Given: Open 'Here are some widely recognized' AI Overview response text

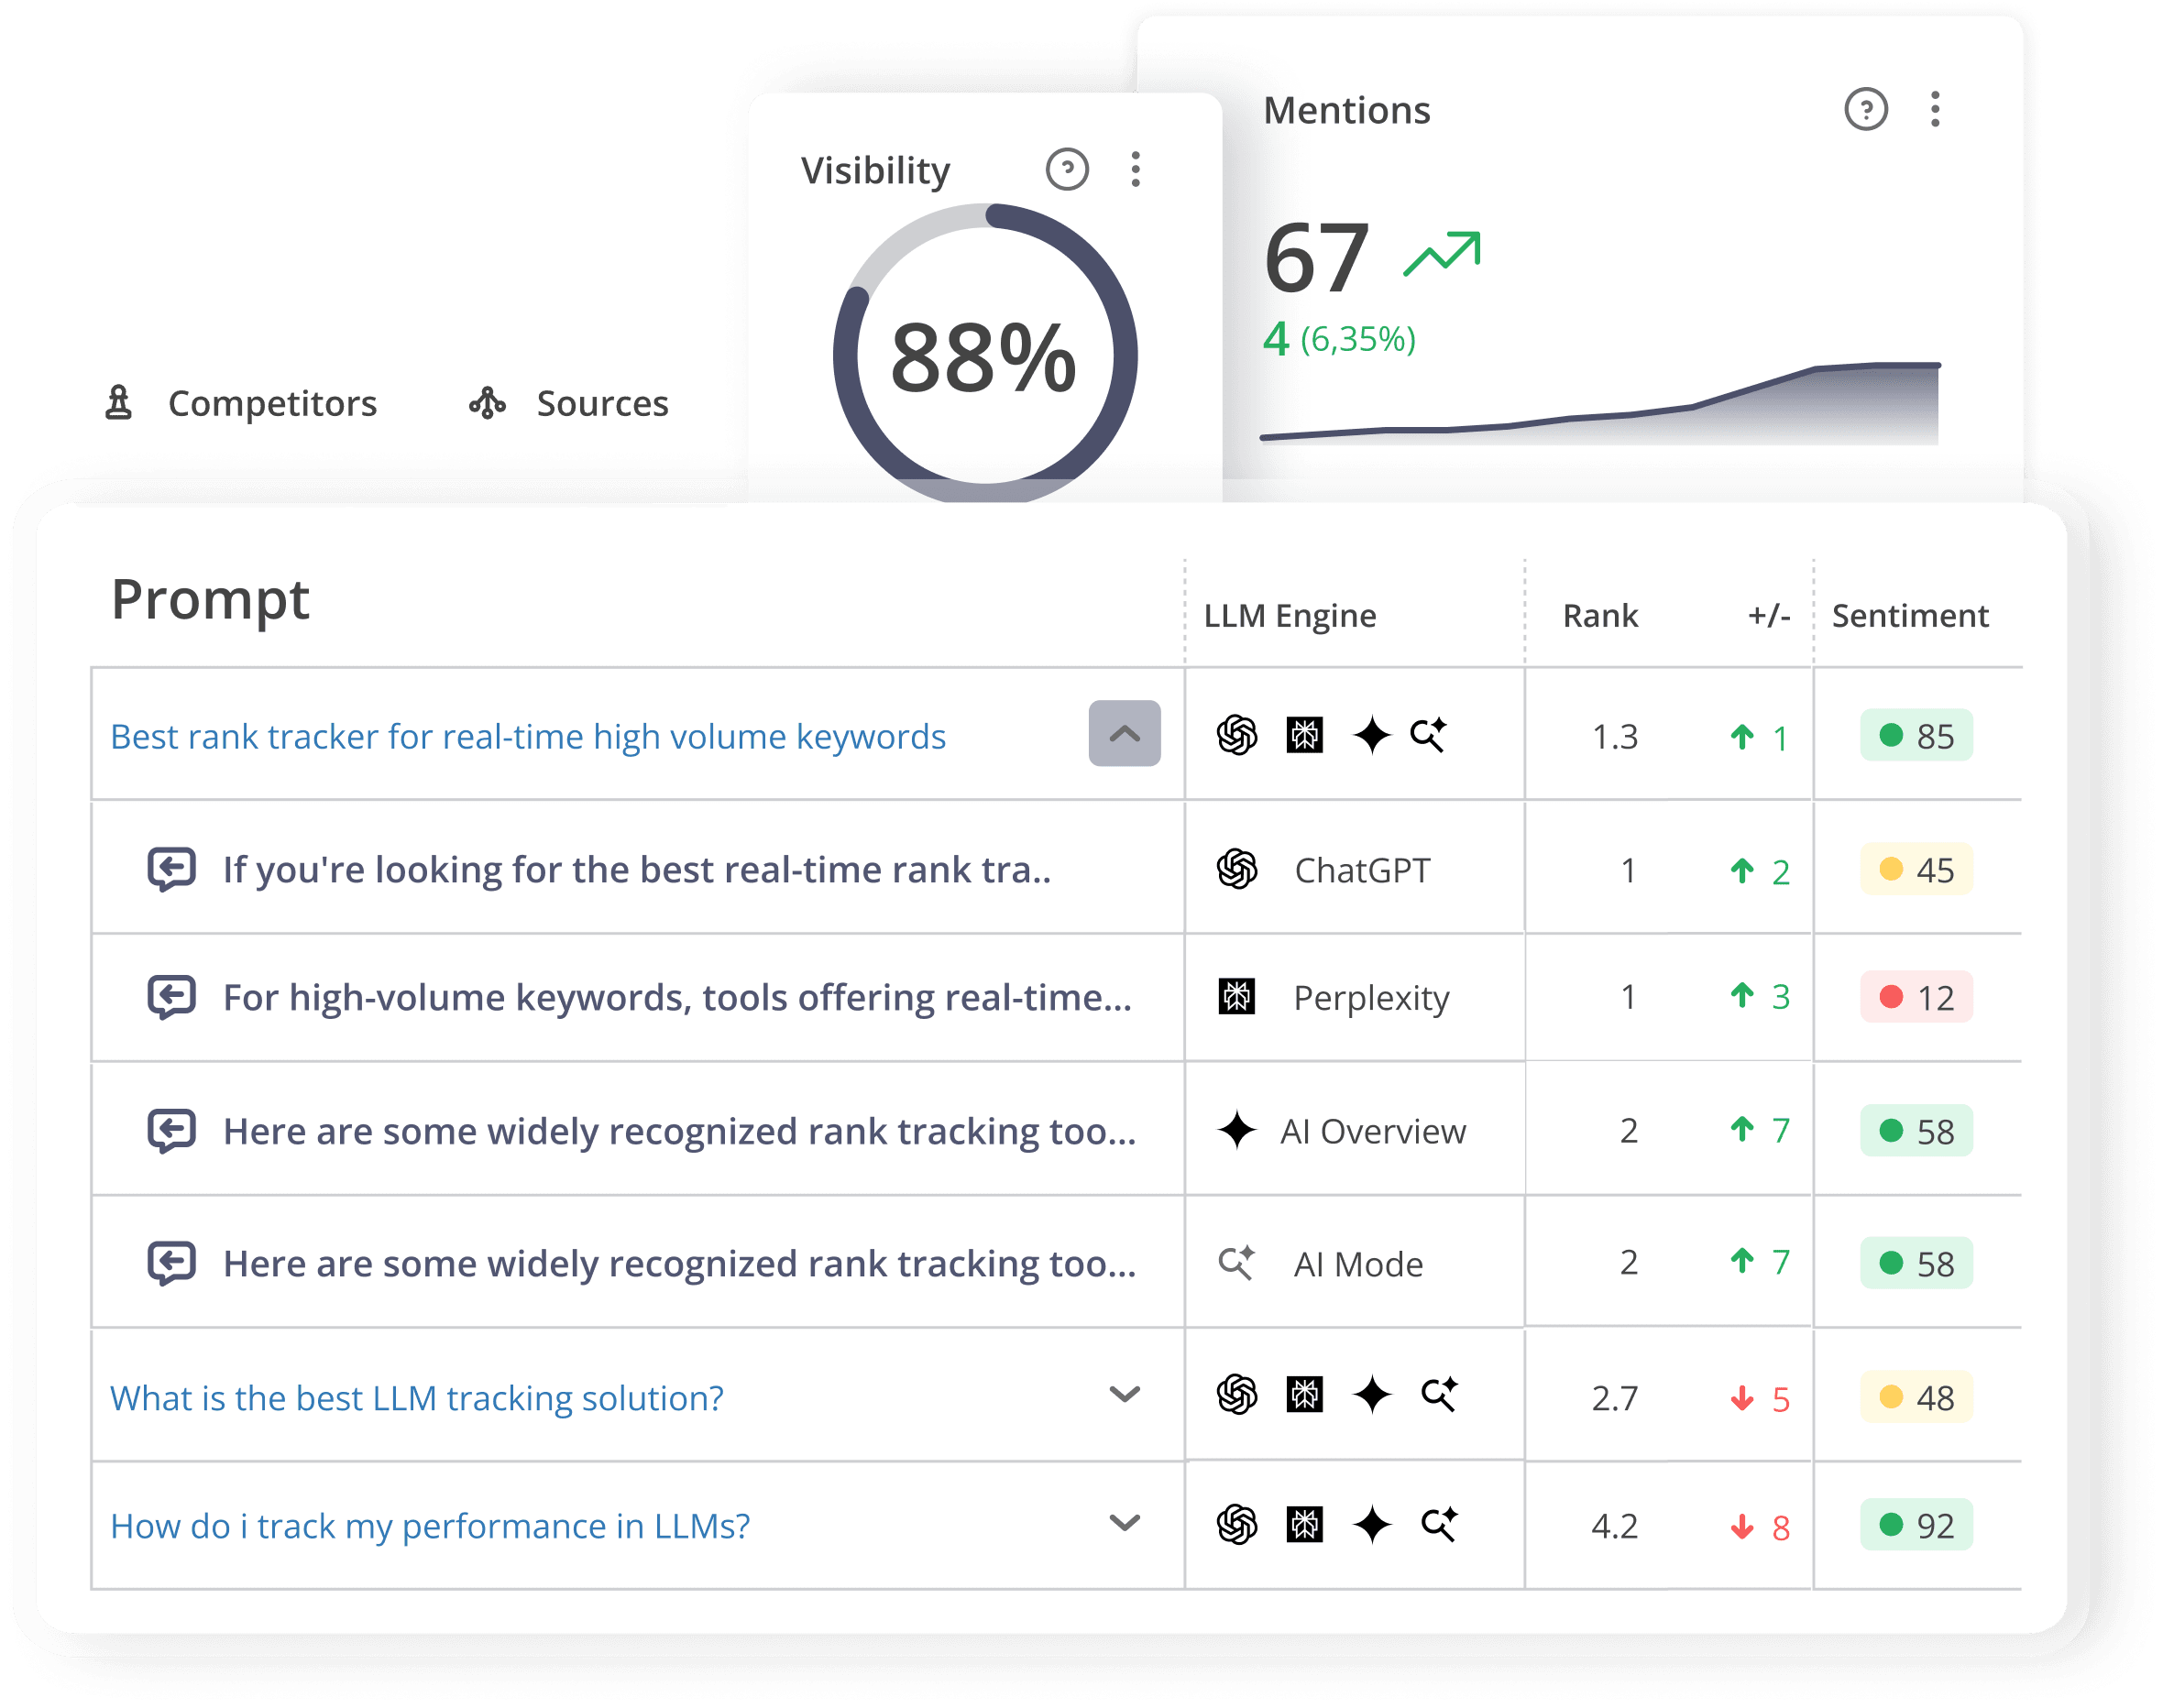Looking at the screenshot, I should [x=680, y=1132].
